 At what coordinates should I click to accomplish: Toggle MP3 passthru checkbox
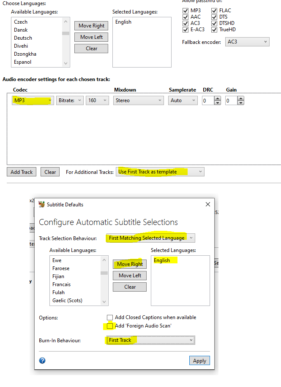tap(186, 11)
